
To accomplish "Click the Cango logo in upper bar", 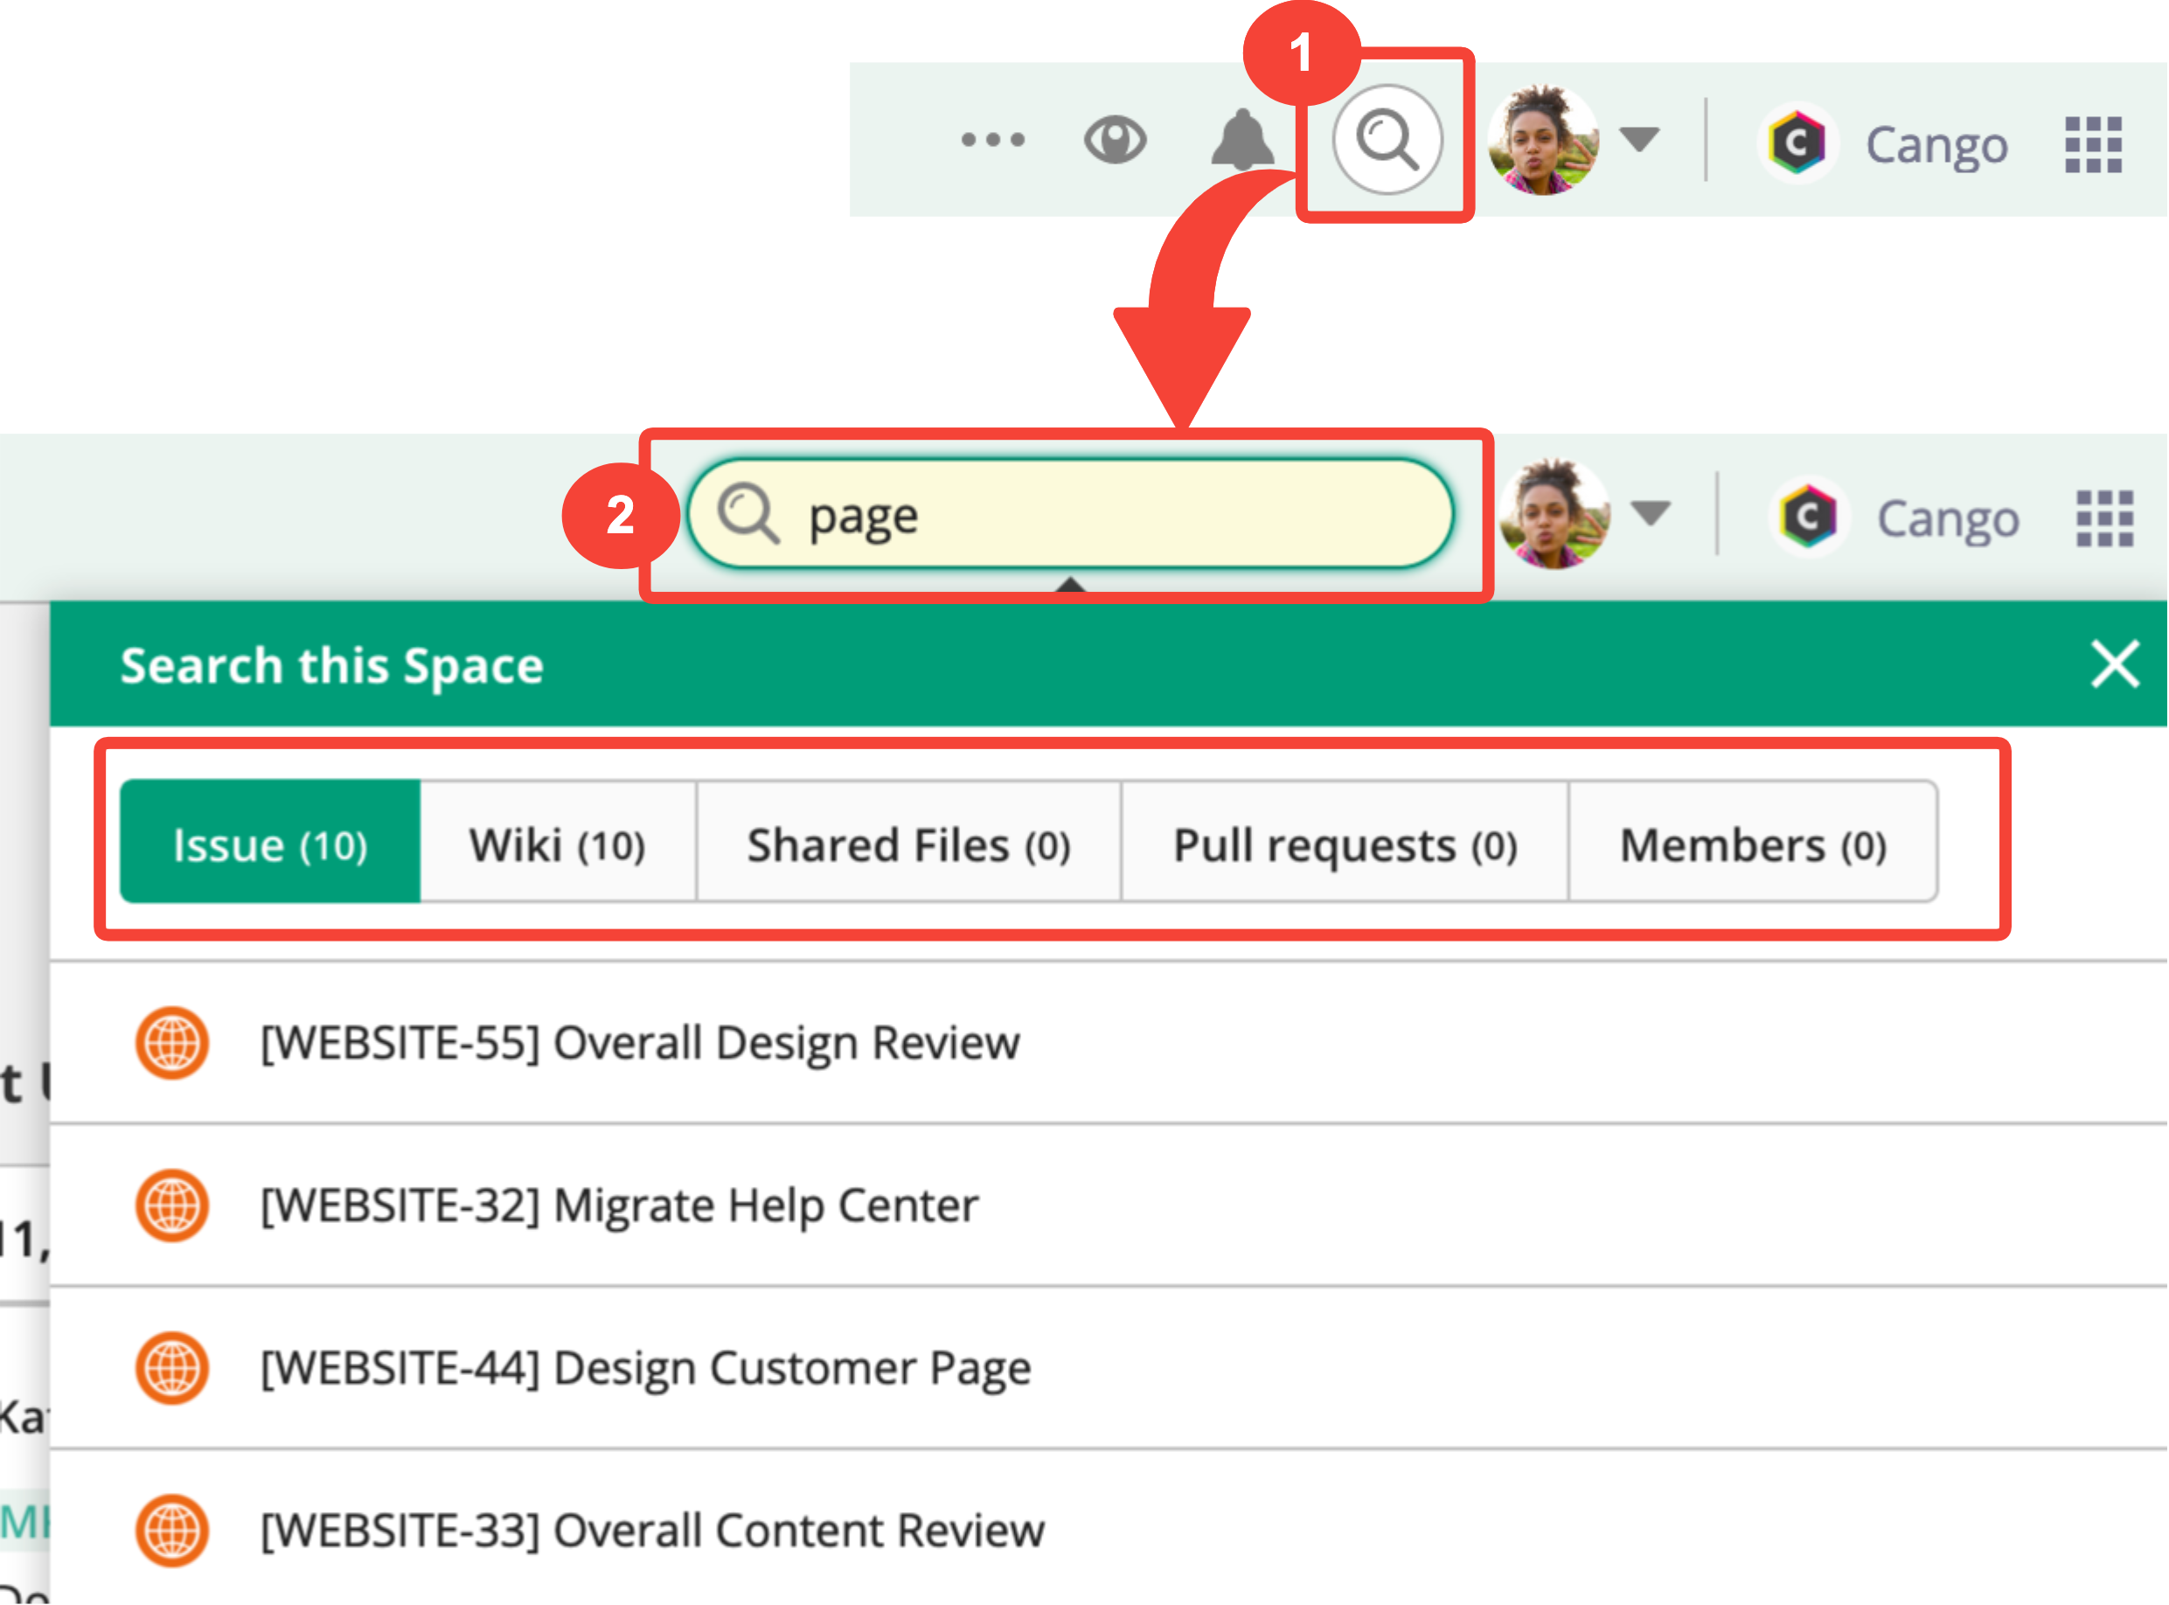I will click(x=1798, y=143).
